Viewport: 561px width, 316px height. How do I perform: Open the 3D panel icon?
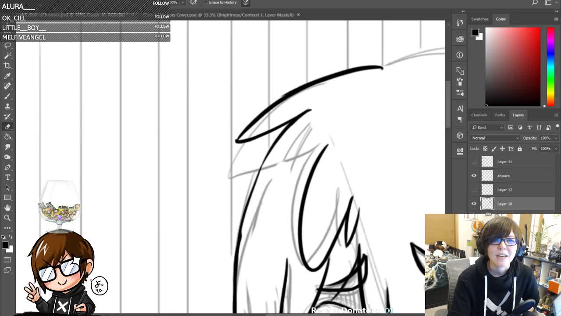(x=460, y=136)
